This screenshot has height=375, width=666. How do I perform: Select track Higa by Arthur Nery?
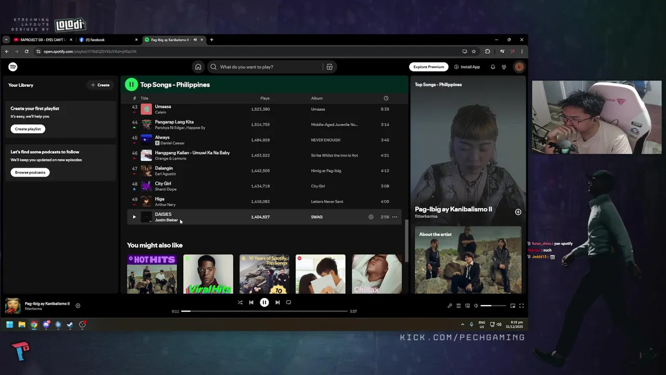point(264,202)
